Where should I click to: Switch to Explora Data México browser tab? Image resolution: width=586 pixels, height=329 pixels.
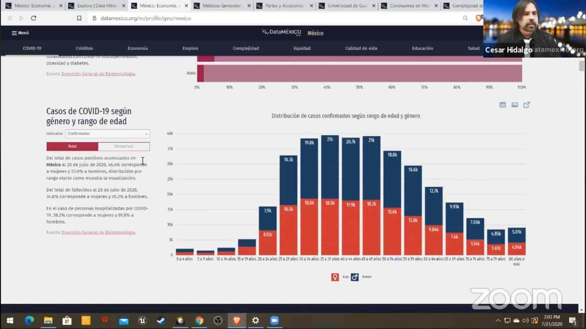97,6
